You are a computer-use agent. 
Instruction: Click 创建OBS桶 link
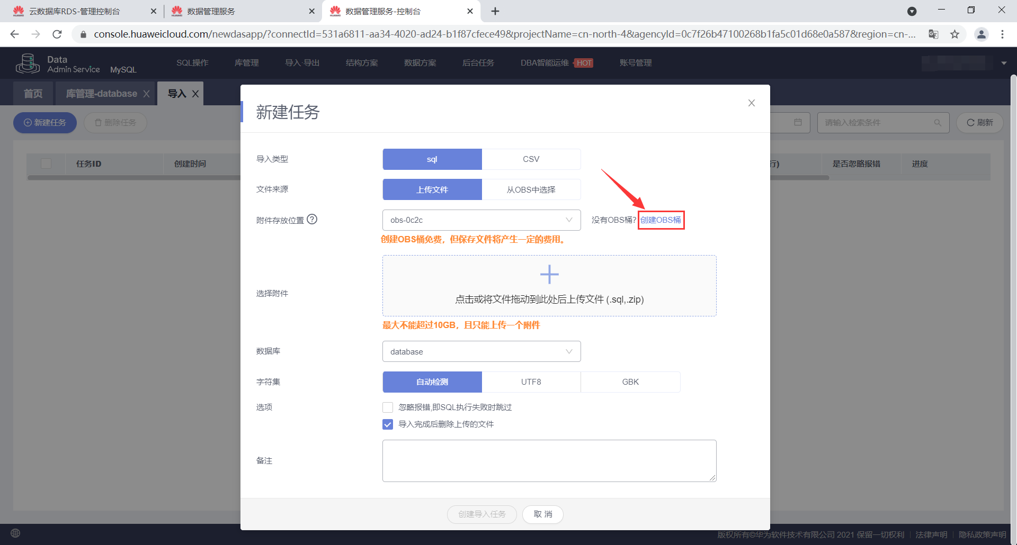[x=661, y=220]
